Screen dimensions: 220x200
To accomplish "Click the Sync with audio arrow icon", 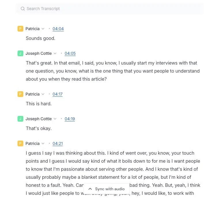I will 90,189.
